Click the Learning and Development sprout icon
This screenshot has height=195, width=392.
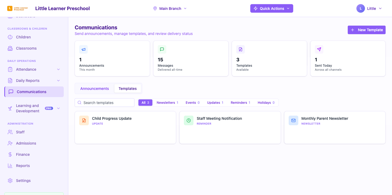click(x=10, y=108)
